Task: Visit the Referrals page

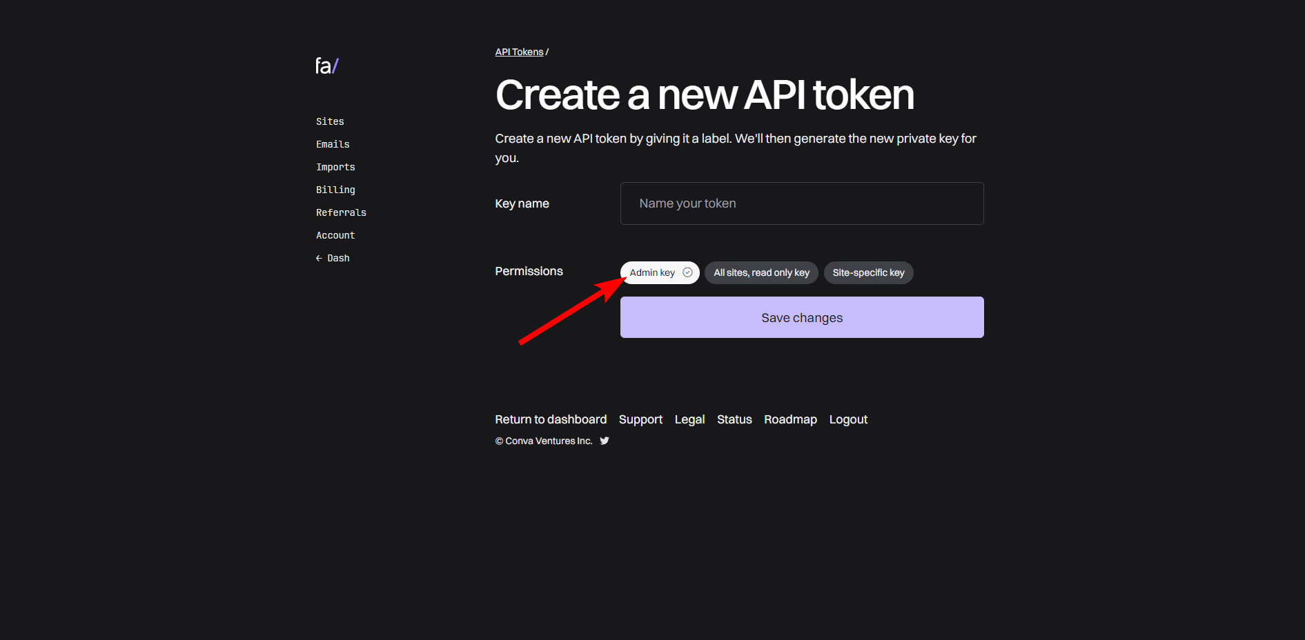Action: (341, 212)
